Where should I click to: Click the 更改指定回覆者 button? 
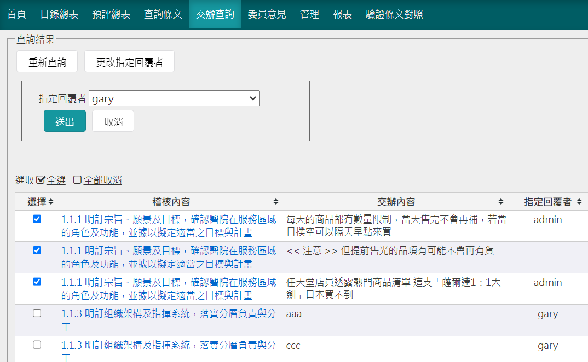tap(129, 62)
